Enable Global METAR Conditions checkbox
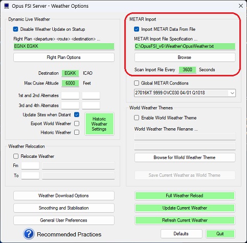The width and height of the screenshot is (247, 243). tap(137, 83)
